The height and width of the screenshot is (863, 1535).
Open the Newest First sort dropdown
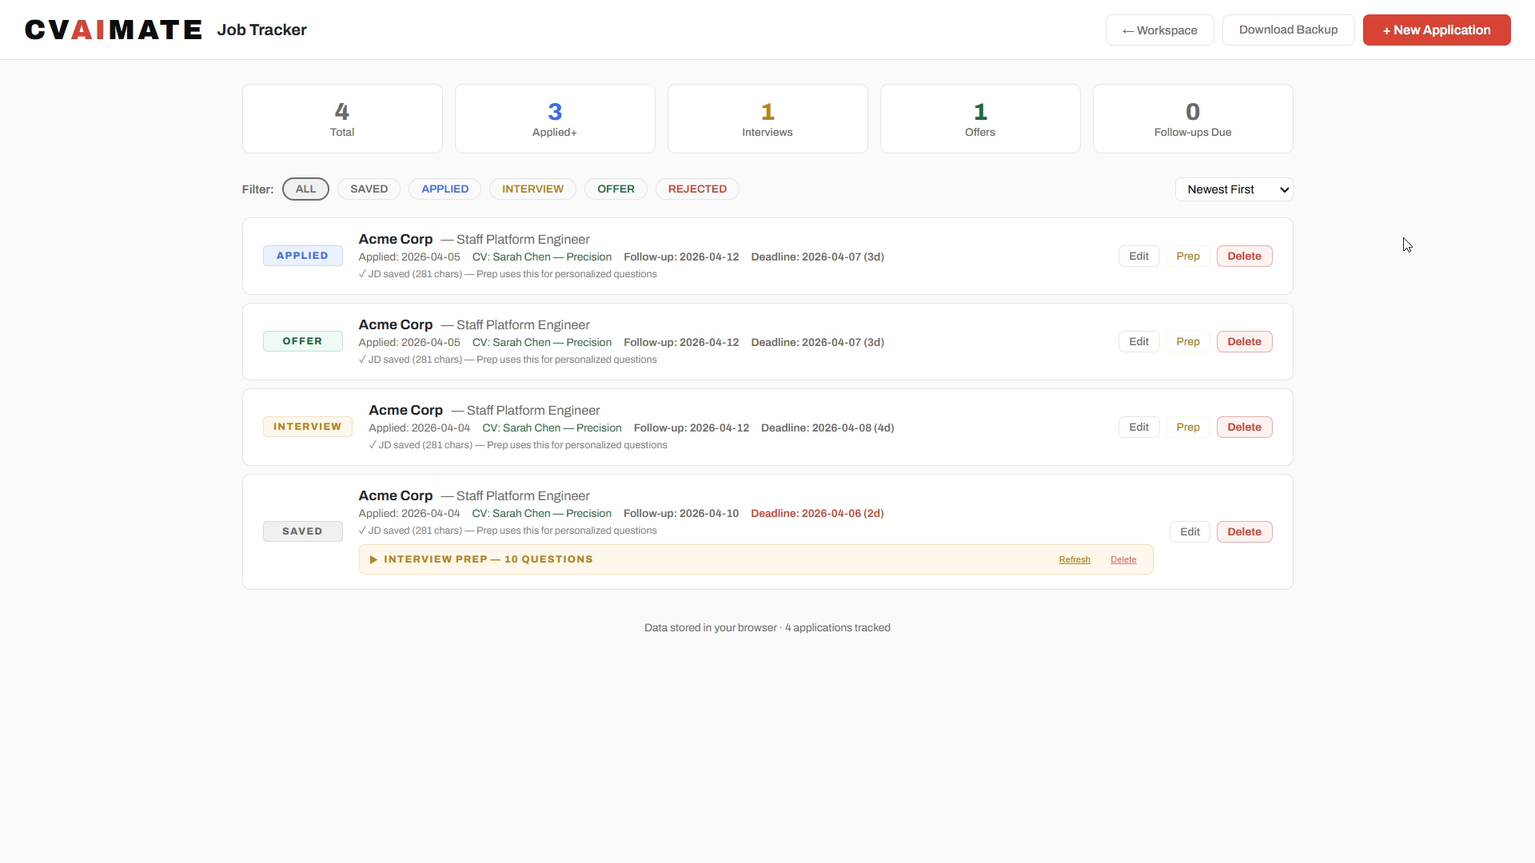coord(1234,189)
